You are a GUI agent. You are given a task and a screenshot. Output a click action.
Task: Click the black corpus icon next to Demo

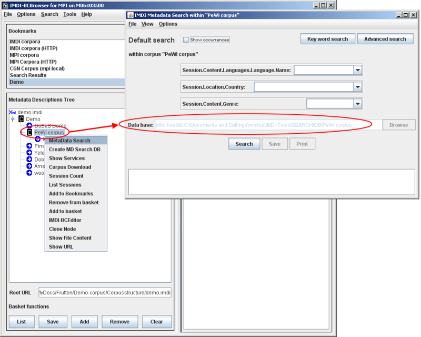[x=21, y=119]
